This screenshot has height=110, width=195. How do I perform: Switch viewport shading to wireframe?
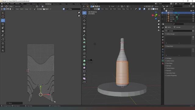tap(151, 9)
